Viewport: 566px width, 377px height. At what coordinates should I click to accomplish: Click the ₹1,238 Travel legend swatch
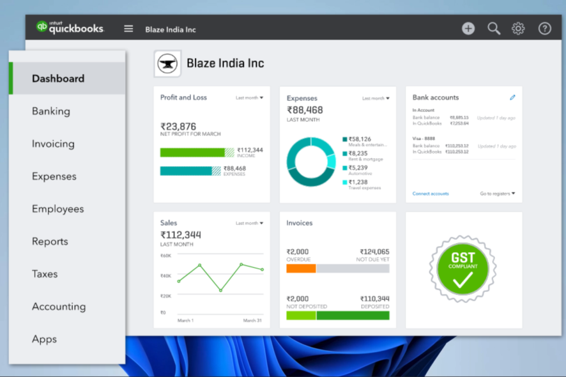[x=345, y=182]
